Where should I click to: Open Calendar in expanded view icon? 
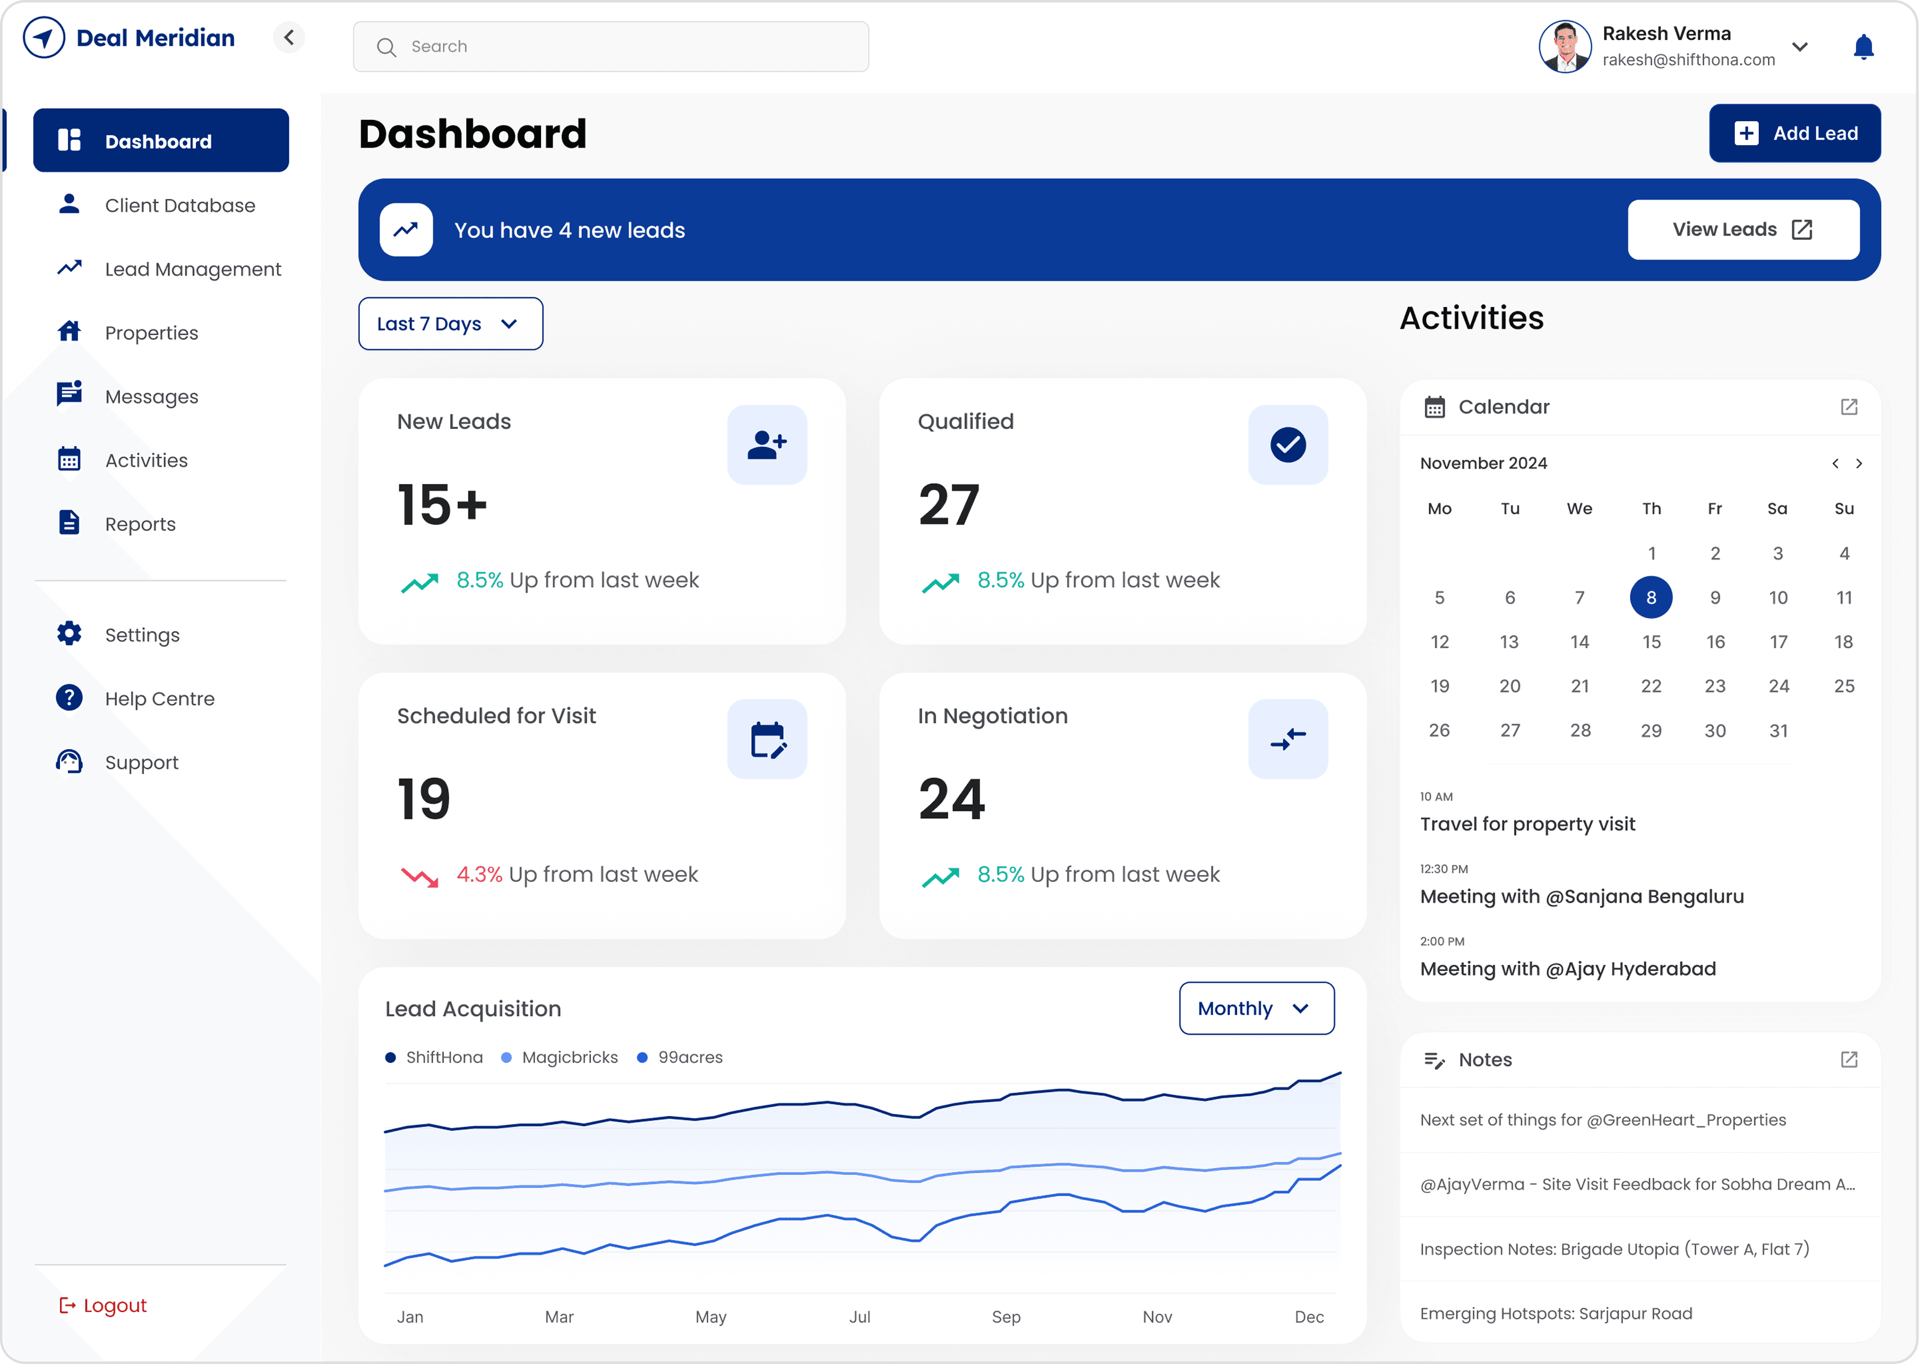click(1849, 407)
